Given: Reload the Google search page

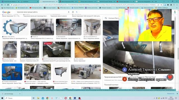Looking at the screenshot, I should coord(8,5).
